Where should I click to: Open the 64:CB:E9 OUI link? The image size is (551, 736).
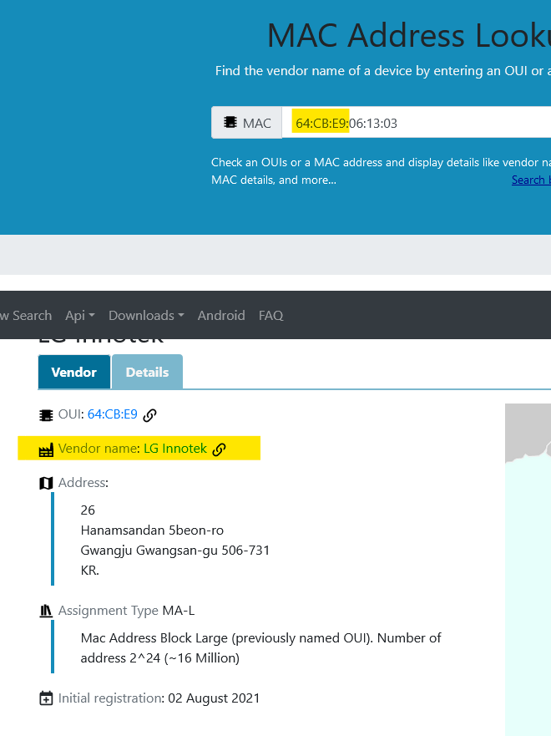click(x=113, y=414)
